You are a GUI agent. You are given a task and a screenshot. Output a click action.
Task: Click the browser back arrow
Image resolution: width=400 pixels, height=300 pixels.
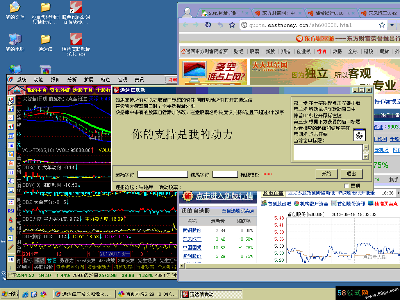coord(186,25)
